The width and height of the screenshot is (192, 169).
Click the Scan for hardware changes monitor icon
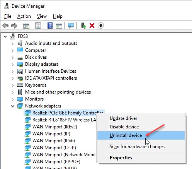71,26
